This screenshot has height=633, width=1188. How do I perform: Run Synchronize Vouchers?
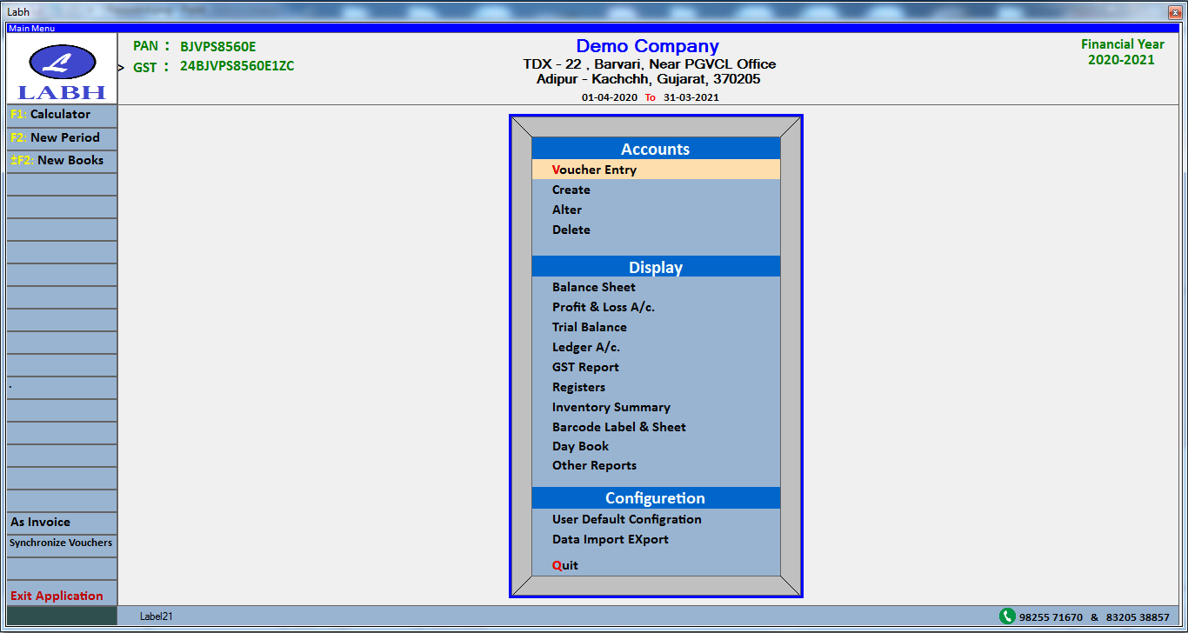click(x=62, y=545)
